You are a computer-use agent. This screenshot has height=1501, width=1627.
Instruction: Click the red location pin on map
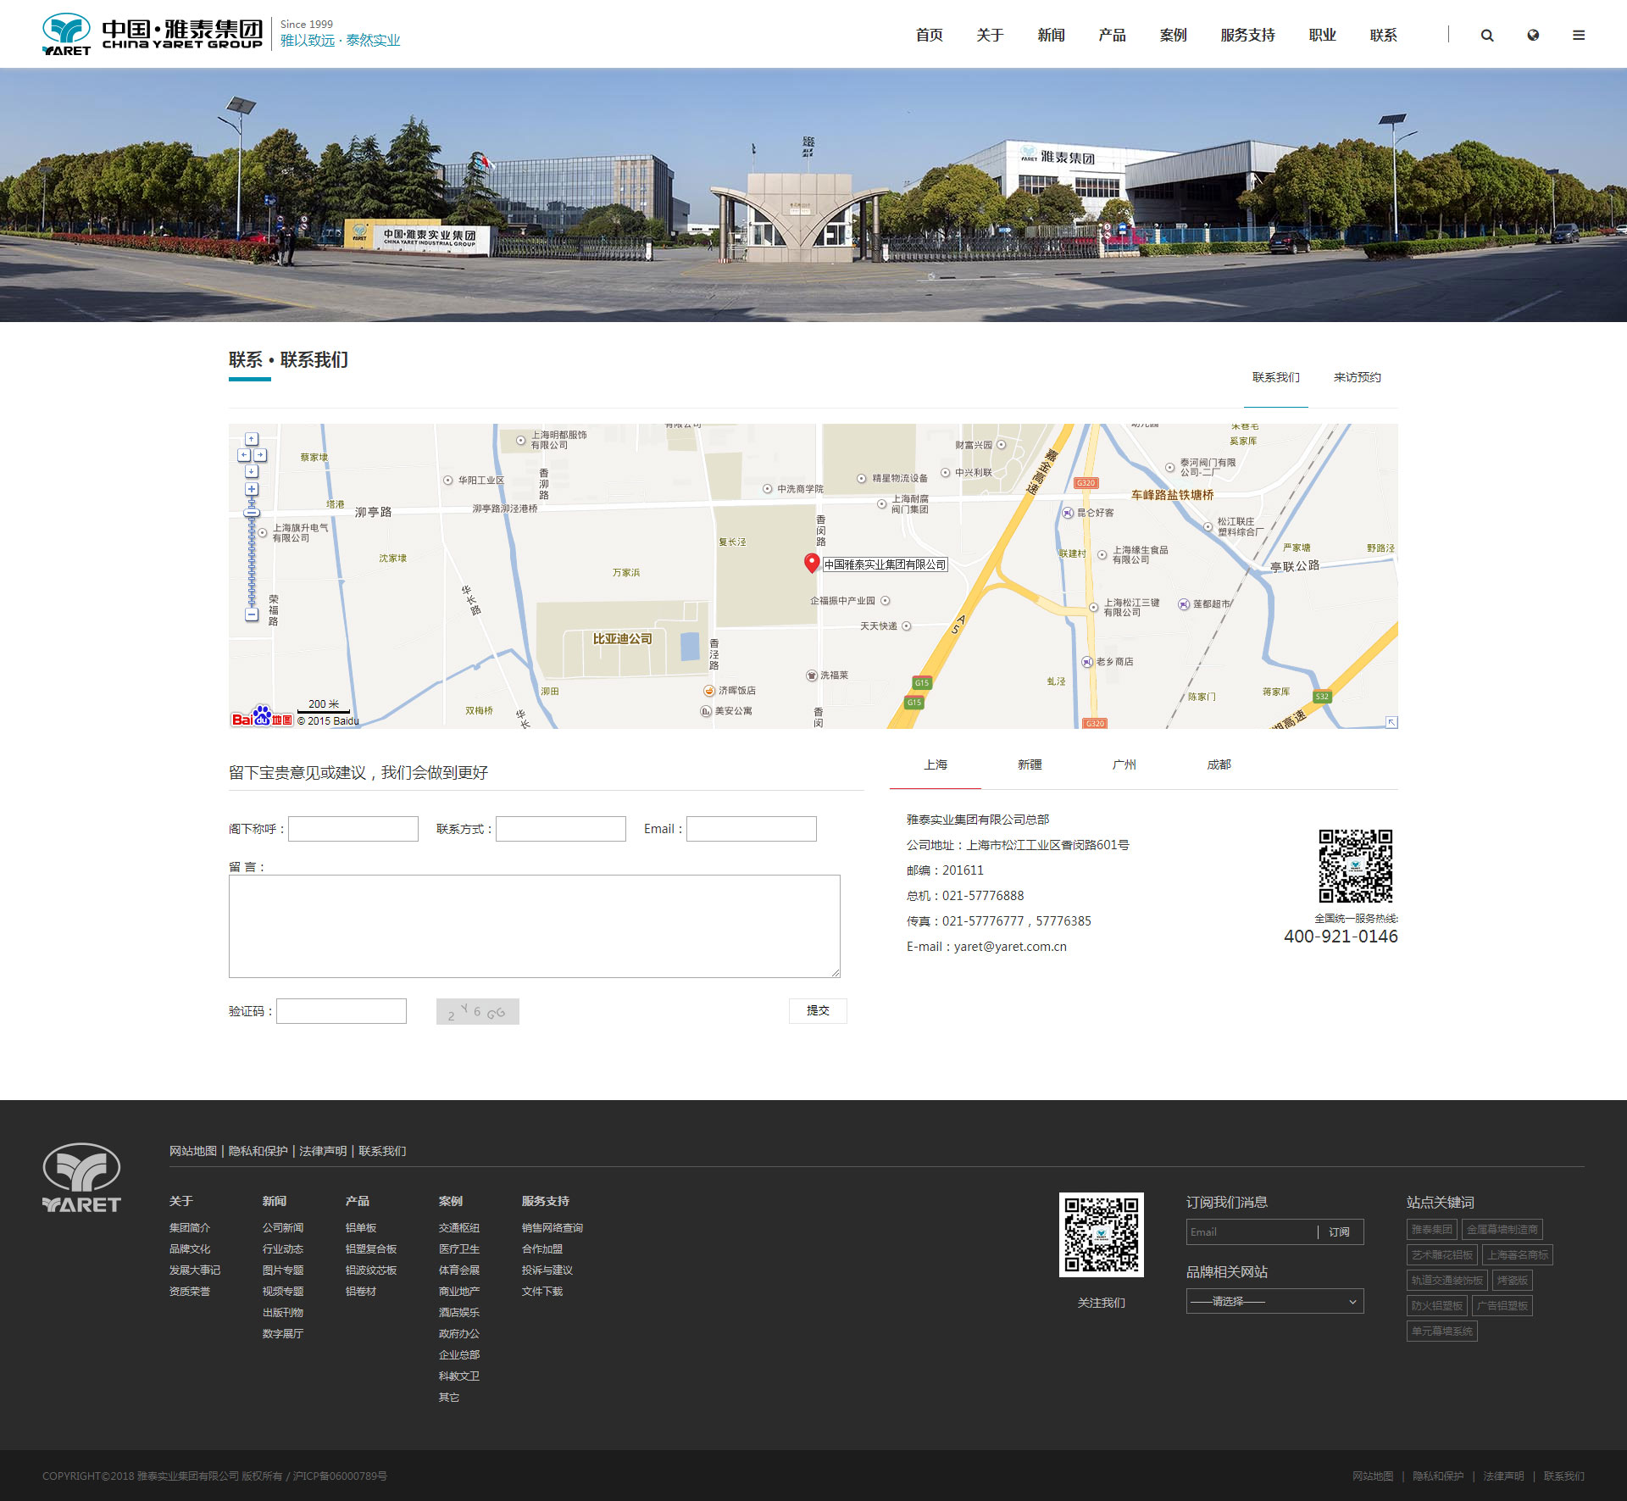(x=811, y=562)
